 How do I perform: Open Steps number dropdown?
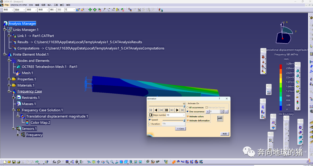coord(184,115)
